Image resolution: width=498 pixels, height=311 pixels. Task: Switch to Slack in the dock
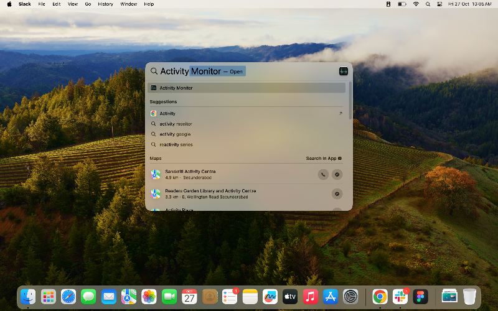(400, 297)
